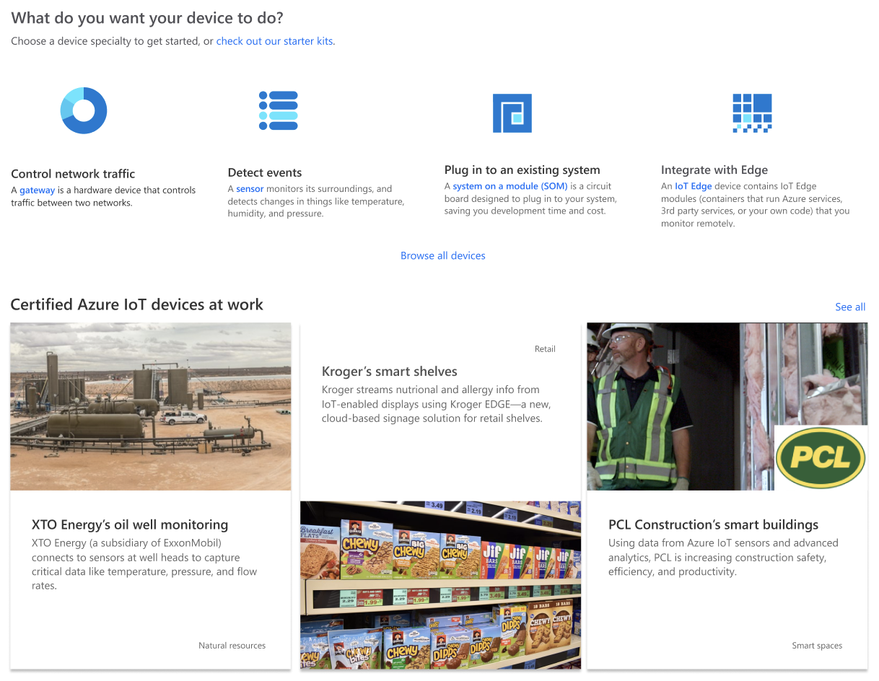The height and width of the screenshot is (681, 879).
Task: Follow the 'gateway' hyperlink
Action: point(37,190)
